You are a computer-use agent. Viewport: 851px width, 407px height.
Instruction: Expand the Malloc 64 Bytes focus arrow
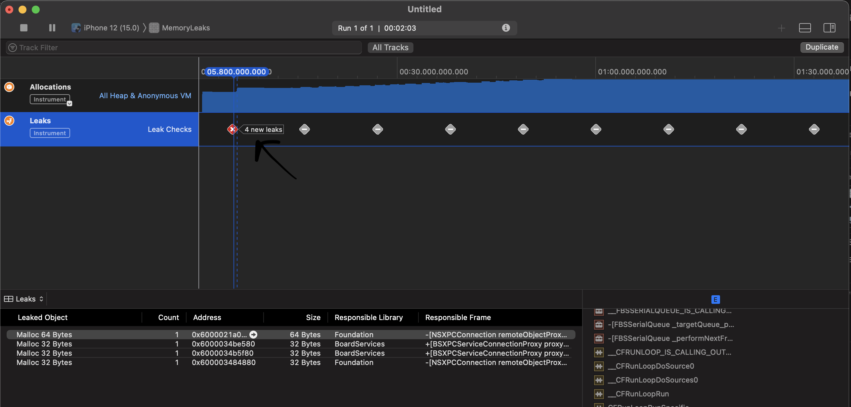point(253,334)
